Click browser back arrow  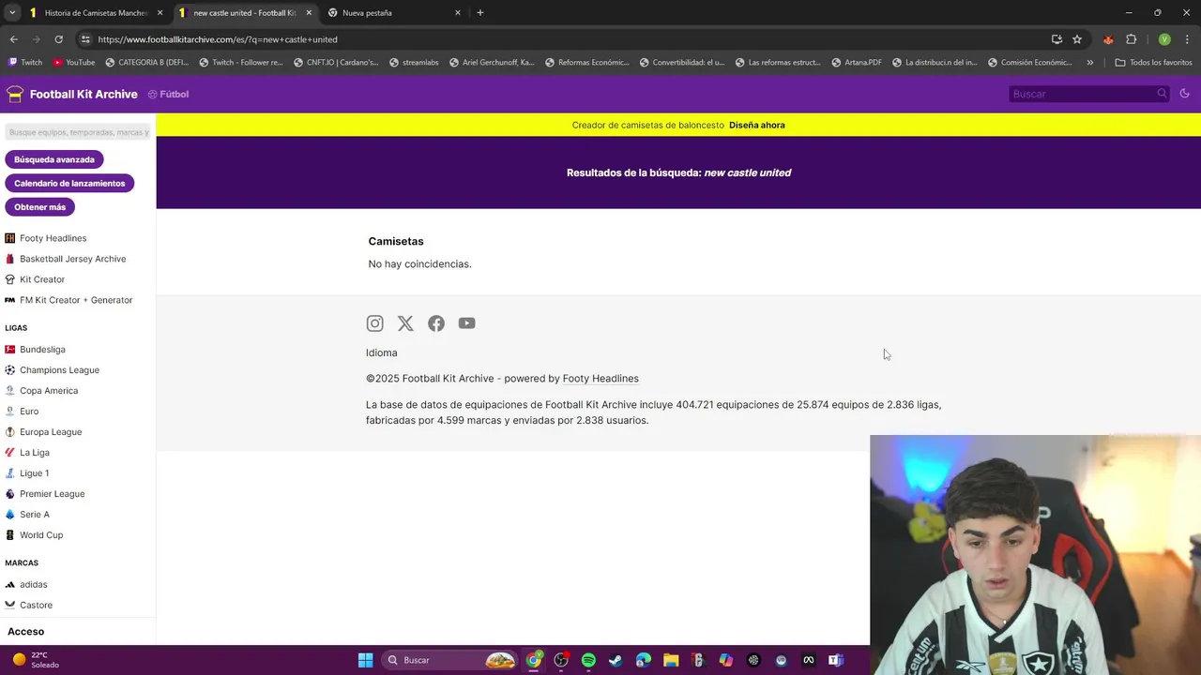click(13, 39)
